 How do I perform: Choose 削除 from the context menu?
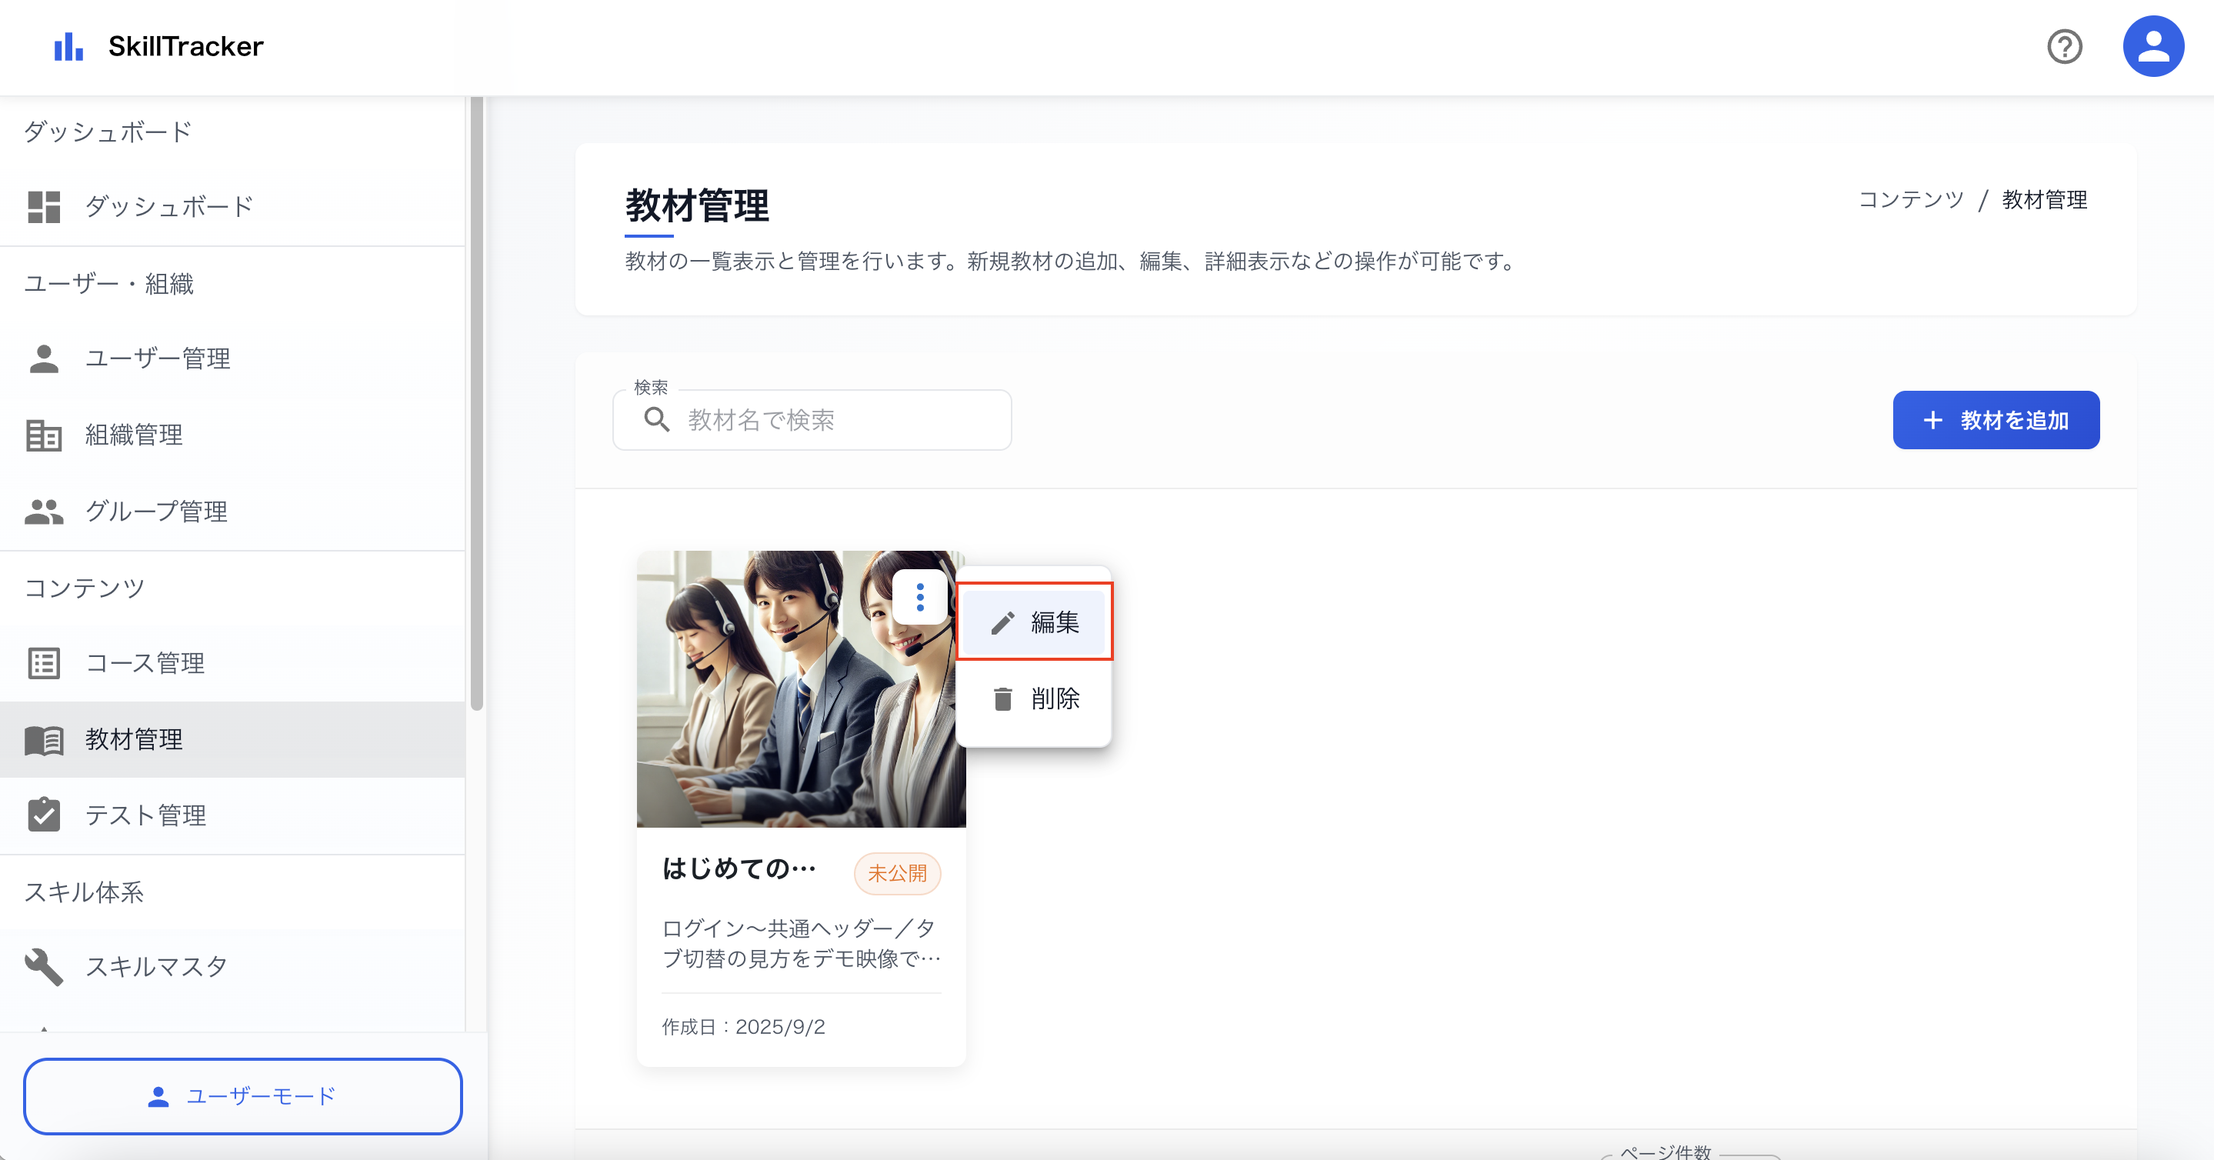(1034, 698)
